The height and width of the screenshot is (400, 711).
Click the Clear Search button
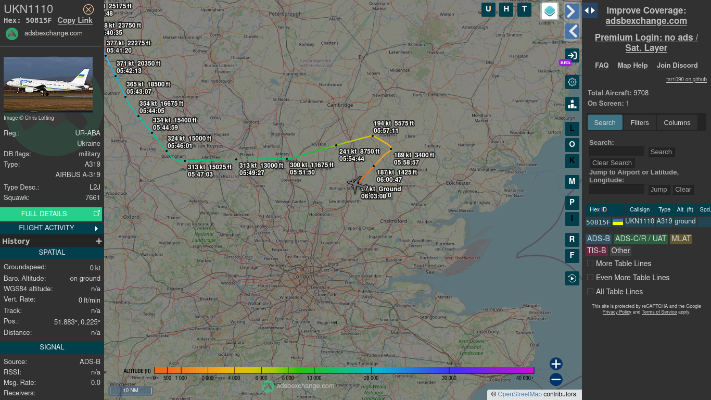pos(612,162)
